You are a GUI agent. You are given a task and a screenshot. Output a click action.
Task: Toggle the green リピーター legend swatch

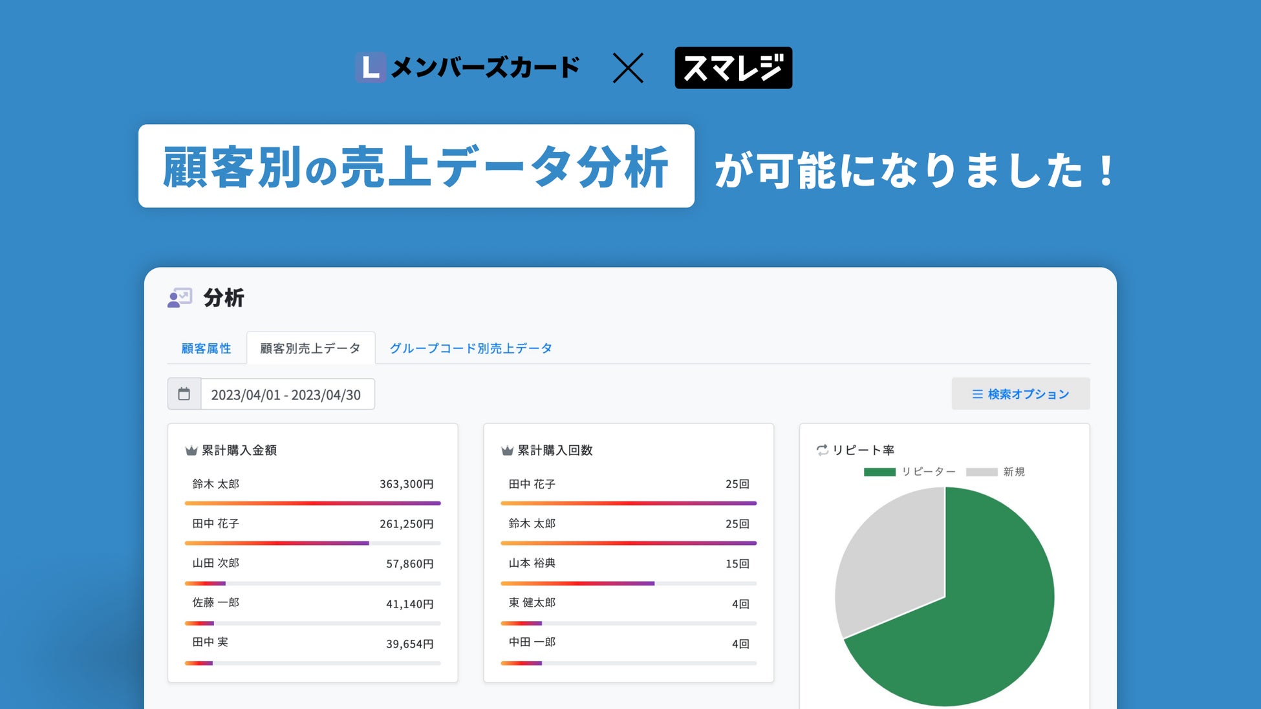(879, 472)
